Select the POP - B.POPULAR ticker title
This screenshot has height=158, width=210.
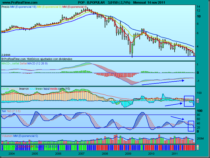pyautogui.click(x=91, y=3)
